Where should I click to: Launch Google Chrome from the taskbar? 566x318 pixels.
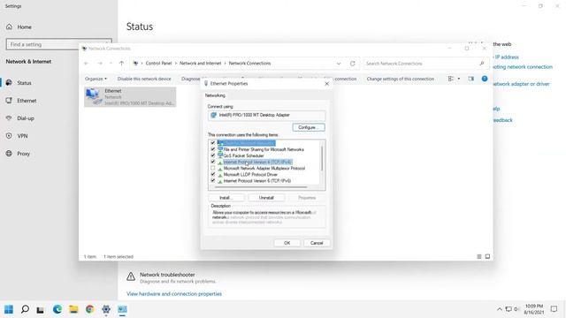pyautogui.click(x=89, y=309)
